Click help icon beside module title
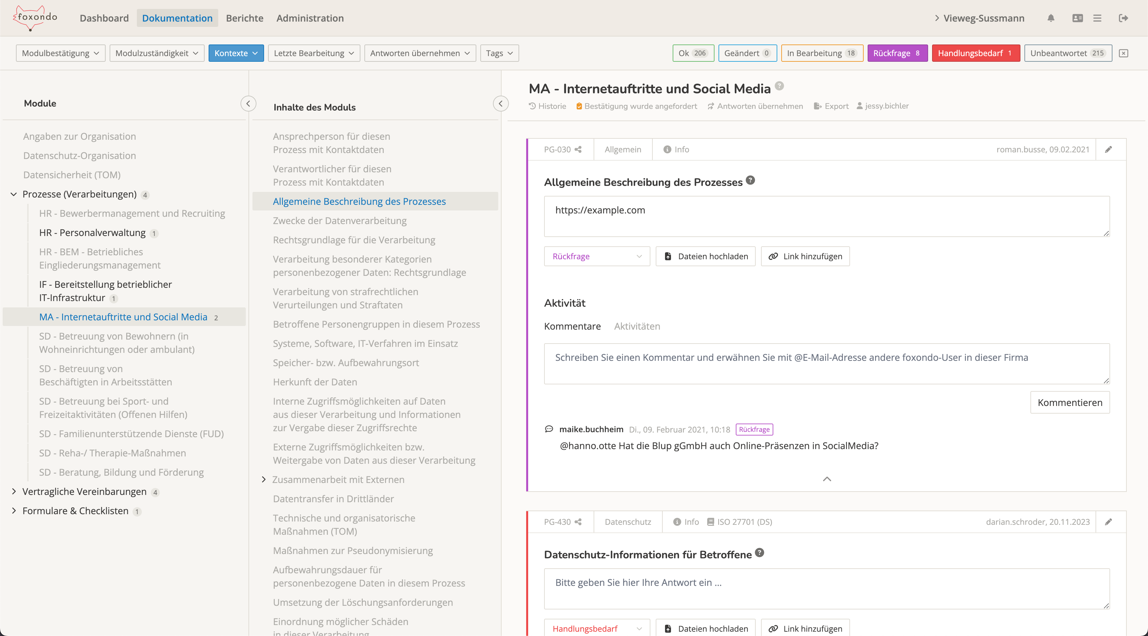Image resolution: width=1148 pixels, height=636 pixels. (779, 86)
